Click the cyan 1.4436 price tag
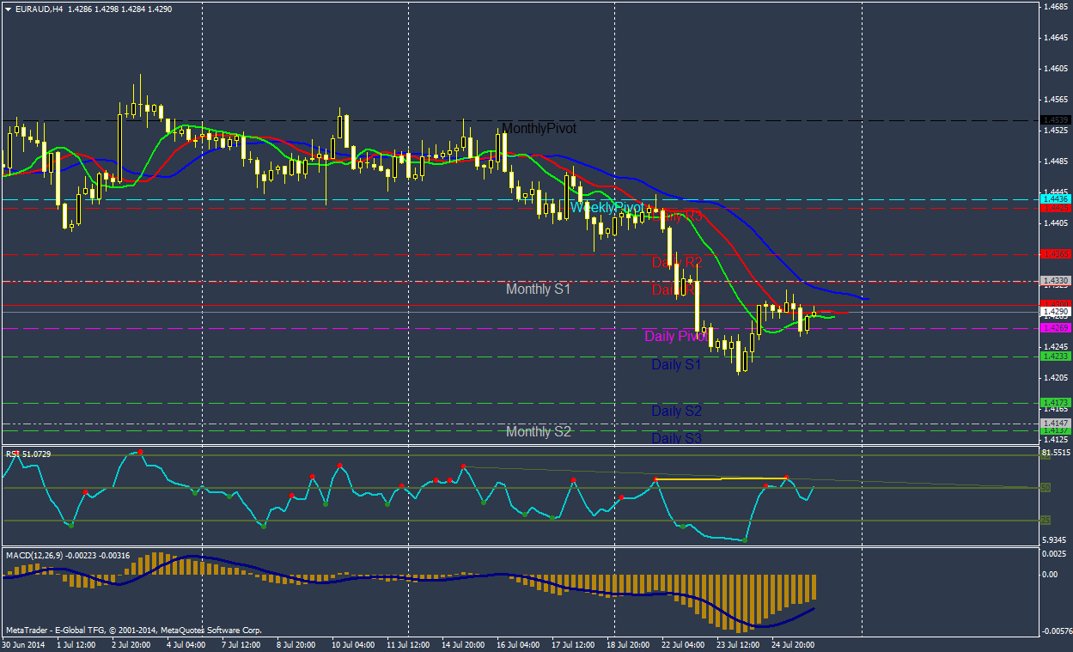The height and width of the screenshot is (652, 1073). tap(1054, 199)
